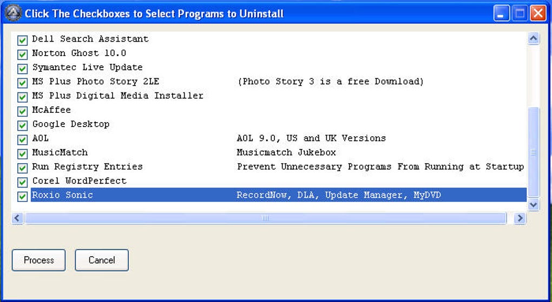Uncheck MS Plus Digital Media Installer checkbox
552x302 pixels.
tap(22, 97)
